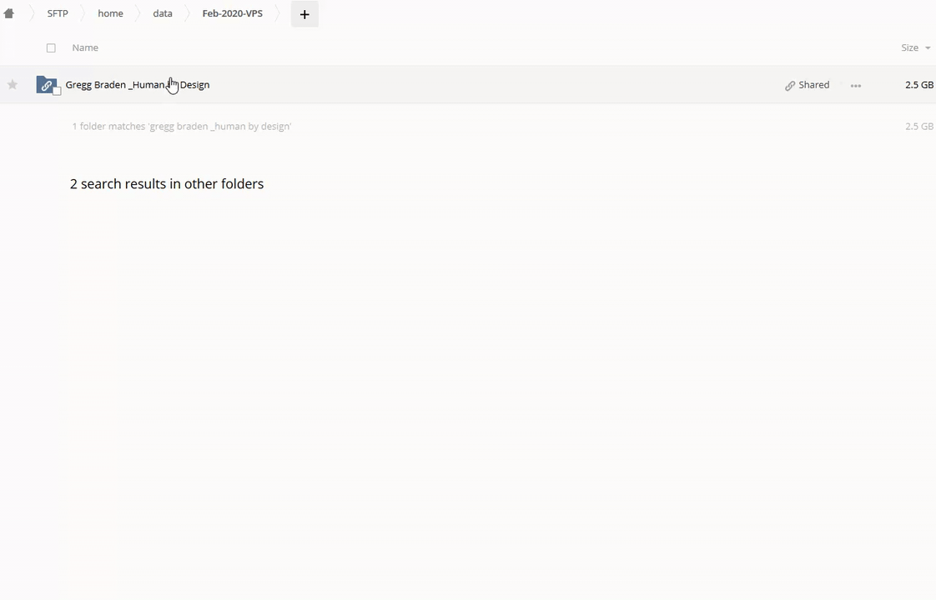Click the shared folder link thumbnail icon
Screen dimensions: 936x600
(46, 85)
